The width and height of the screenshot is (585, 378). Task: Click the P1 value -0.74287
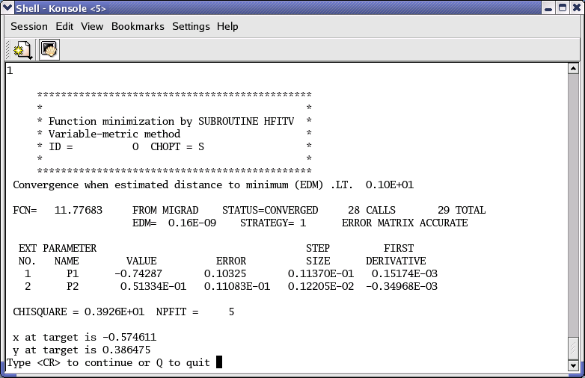138,273
